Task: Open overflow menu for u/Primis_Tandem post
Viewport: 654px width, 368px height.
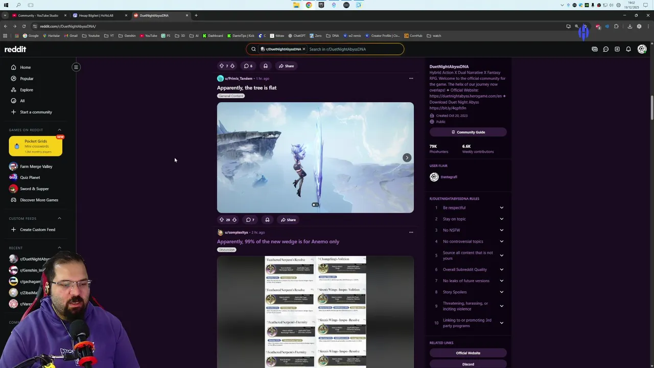Action: pyautogui.click(x=411, y=78)
